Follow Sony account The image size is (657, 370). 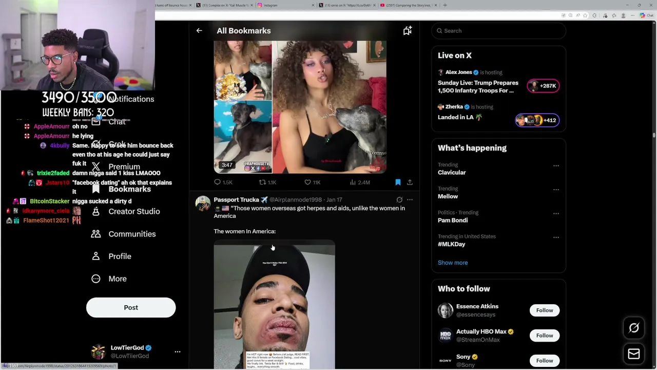(545, 361)
